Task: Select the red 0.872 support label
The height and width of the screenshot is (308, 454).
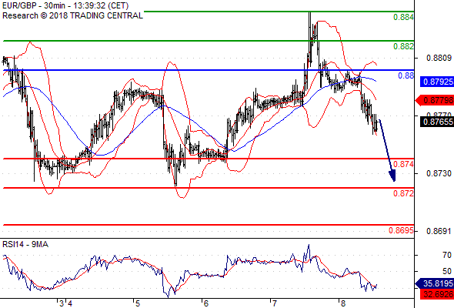Action: tap(403, 193)
